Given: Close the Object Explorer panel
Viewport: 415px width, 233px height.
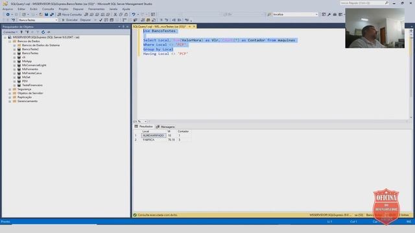Looking at the screenshot, I should click(127, 27).
